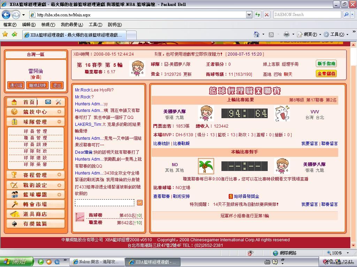Open the mail envelope icon in sidebar
The height and width of the screenshot is (267, 357).
(48, 102)
